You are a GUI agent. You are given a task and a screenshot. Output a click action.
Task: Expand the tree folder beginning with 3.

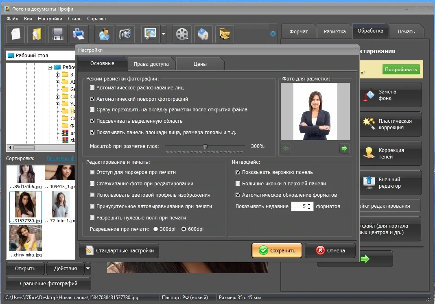coord(57,75)
